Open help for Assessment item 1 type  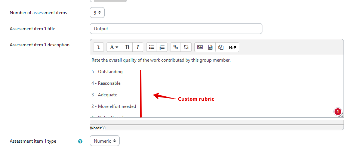[x=80, y=141]
